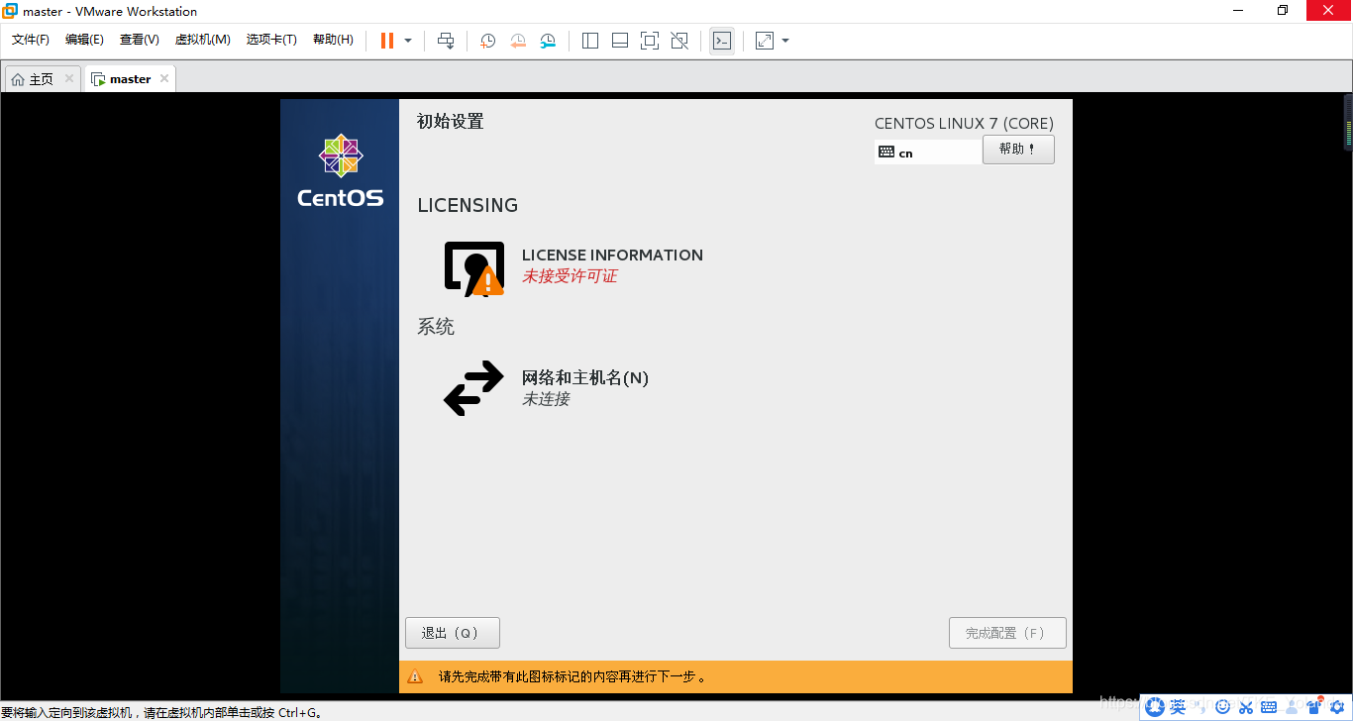The width and height of the screenshot is (1353, 721).
Task: Click the cn keyboard layout indicator
Action: tap(928, 153)
